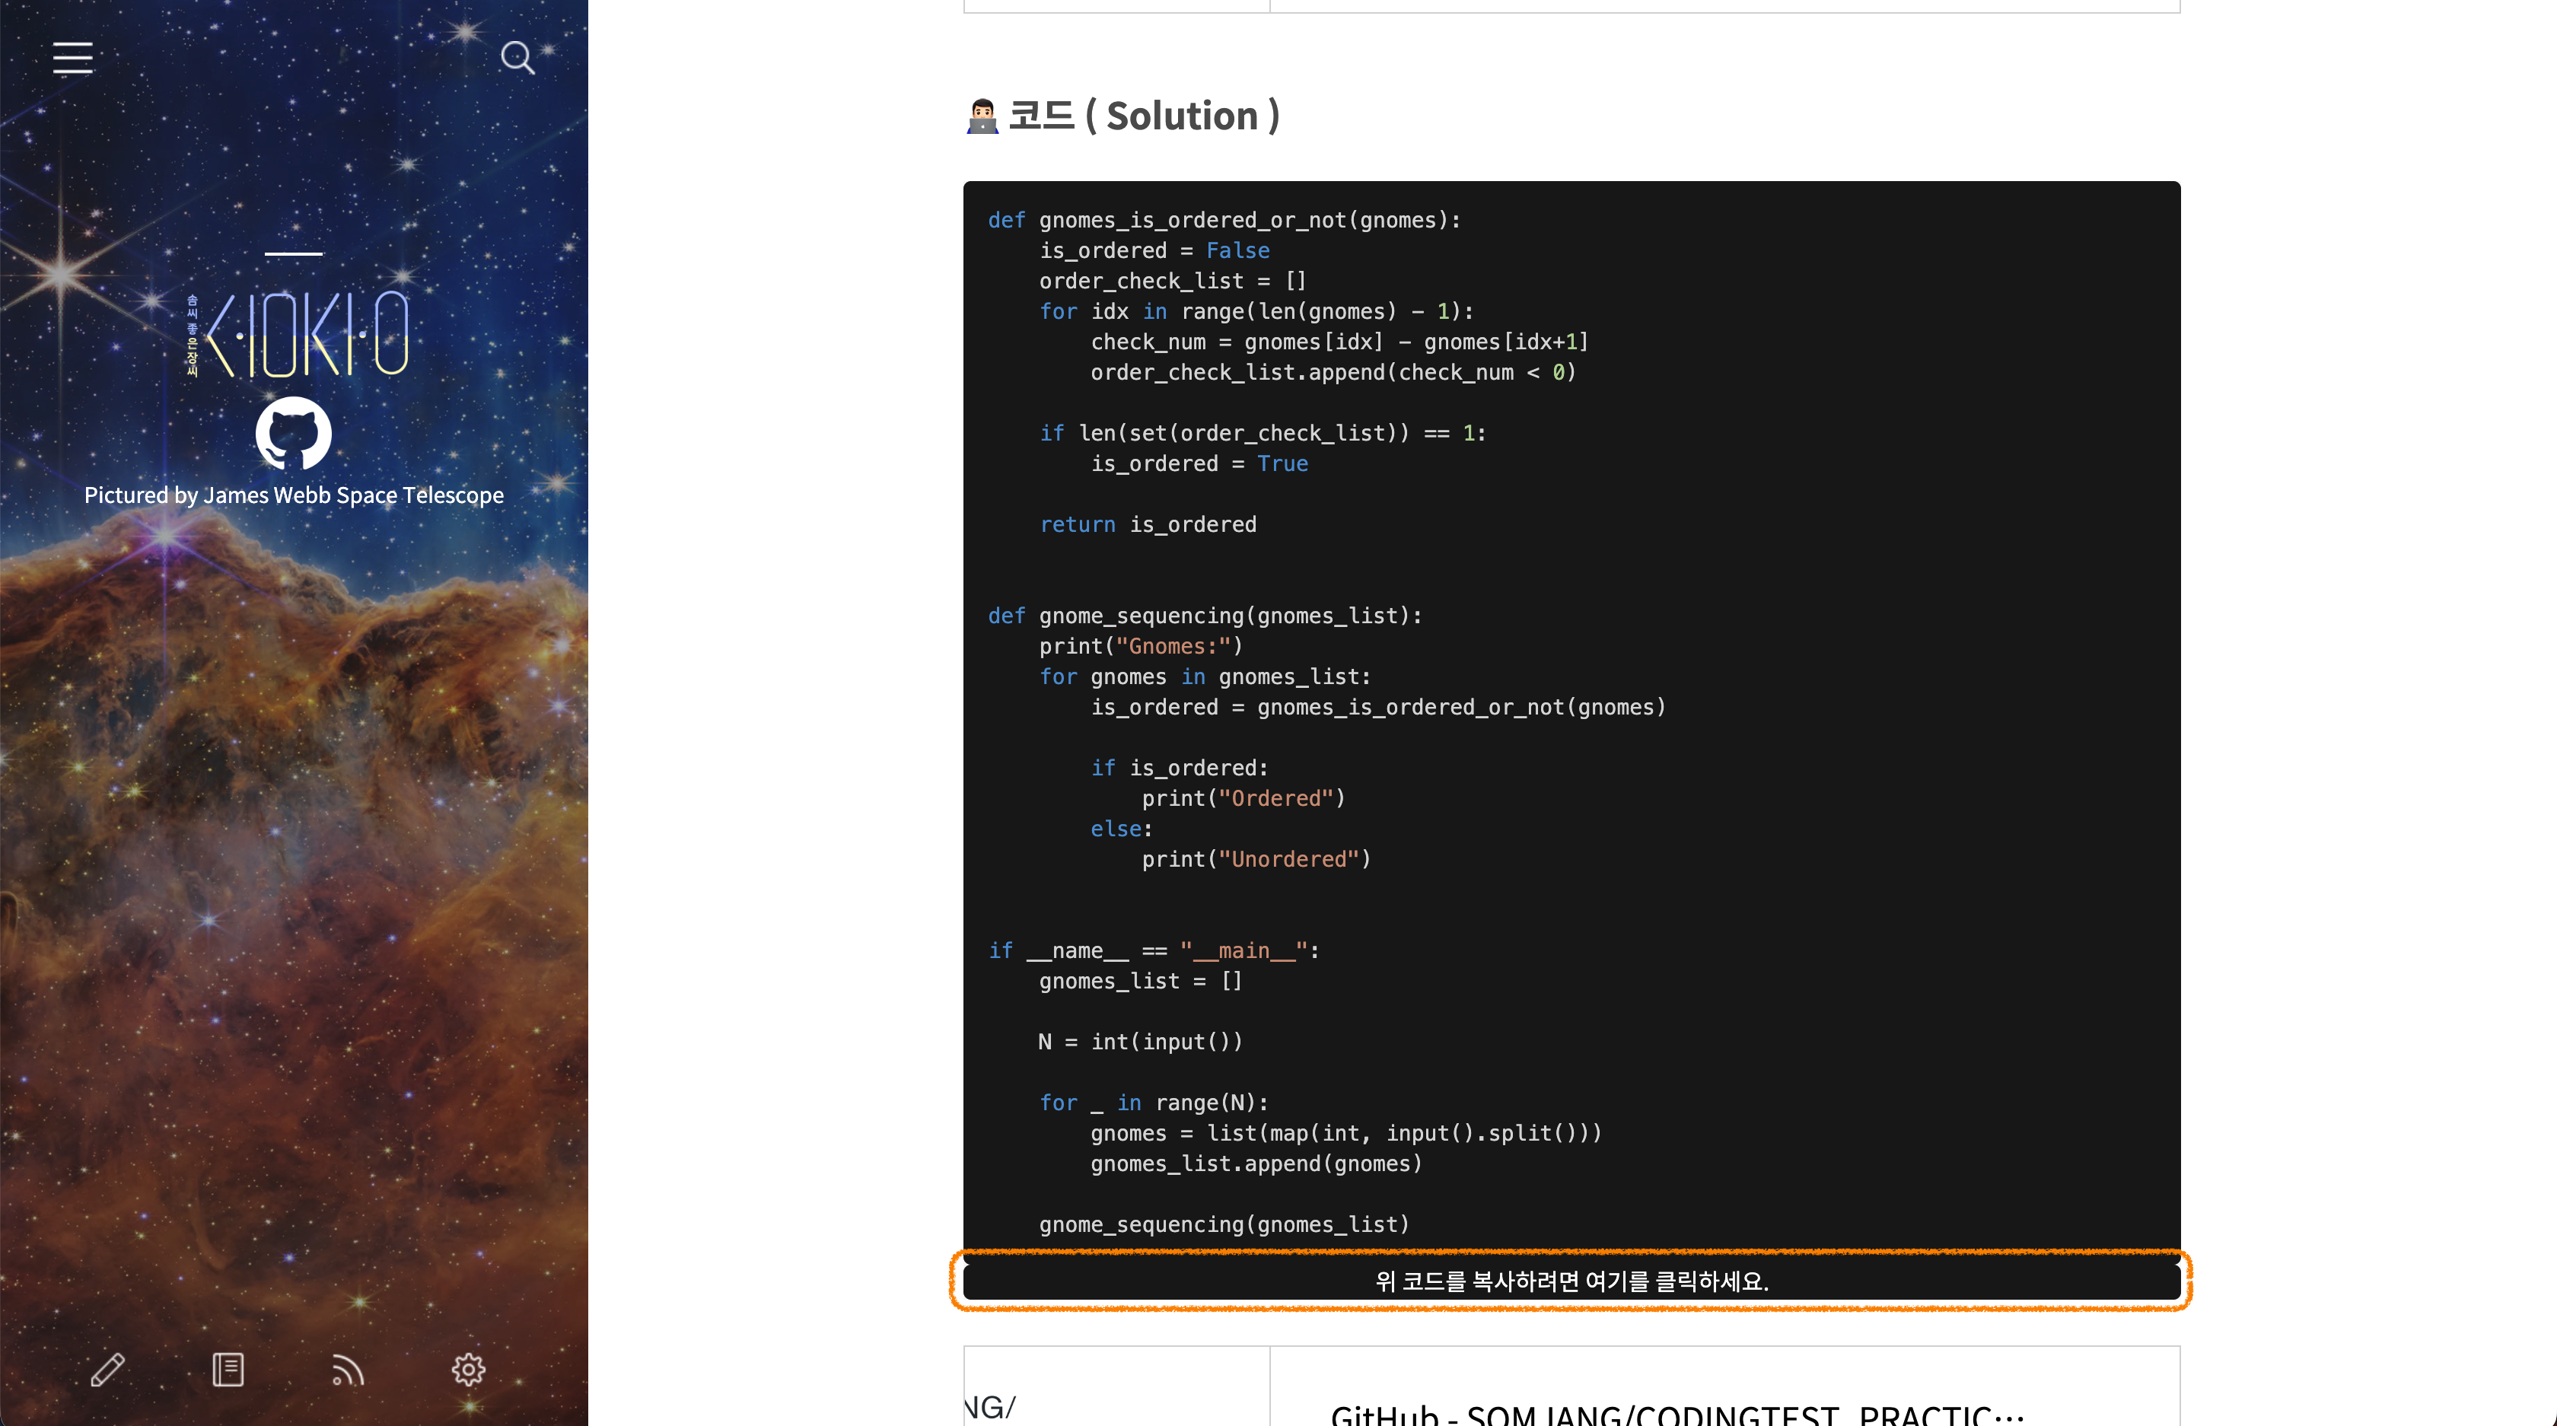Click the developer emoji beside 코드 heading
Image resolution: width=2557 pixels, height=1426 pixels.
(x=982, y=117)
